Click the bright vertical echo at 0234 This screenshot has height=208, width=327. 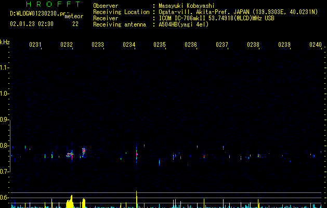click(x=137, y=154)
